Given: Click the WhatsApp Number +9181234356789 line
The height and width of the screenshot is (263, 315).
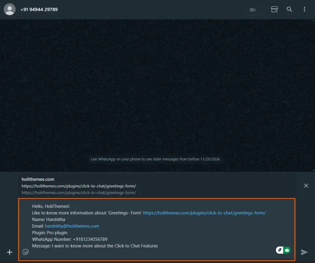Looking at the screenshot, I should [70, 239].
